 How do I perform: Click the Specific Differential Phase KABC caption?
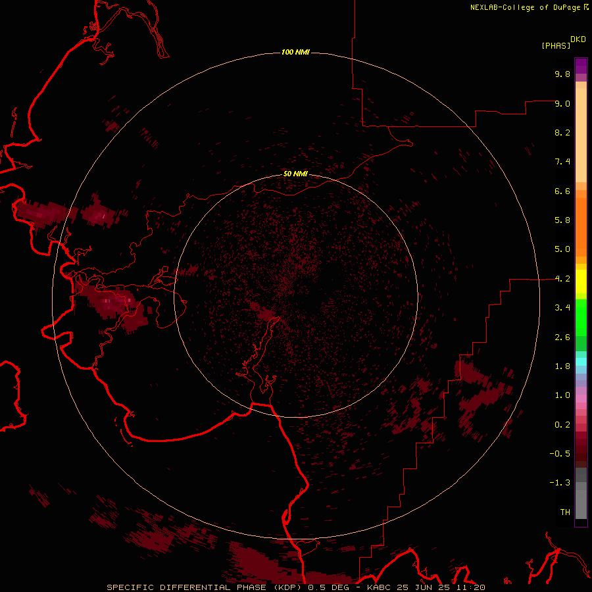tap(296, 587)
